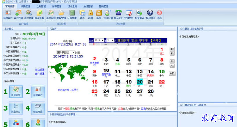
Task: Click the 短信设置 link
Action: pyautogui.click(x=40, y=69)
